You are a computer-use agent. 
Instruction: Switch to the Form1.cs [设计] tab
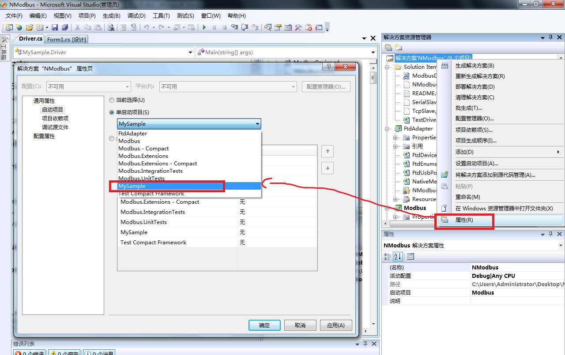click(67, 39)
